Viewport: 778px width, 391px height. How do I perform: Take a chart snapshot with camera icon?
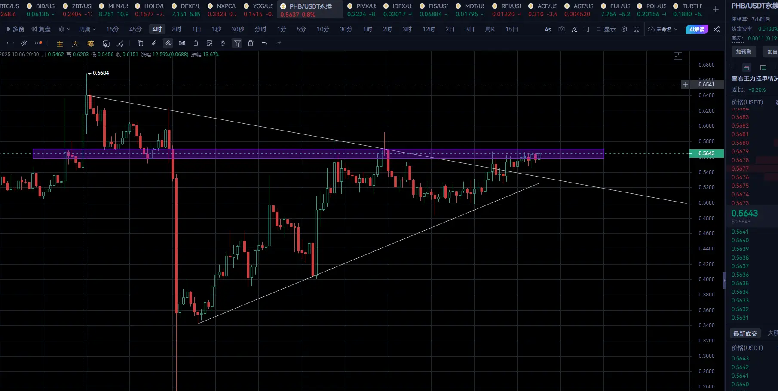click(x=561, y=29)
